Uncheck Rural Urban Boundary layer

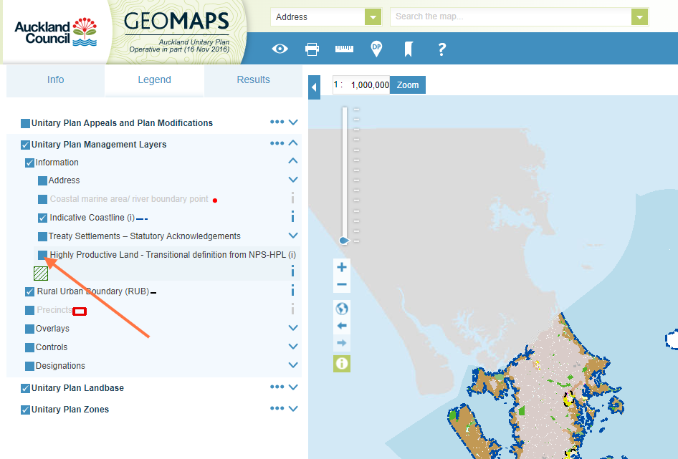coord(29,291)
